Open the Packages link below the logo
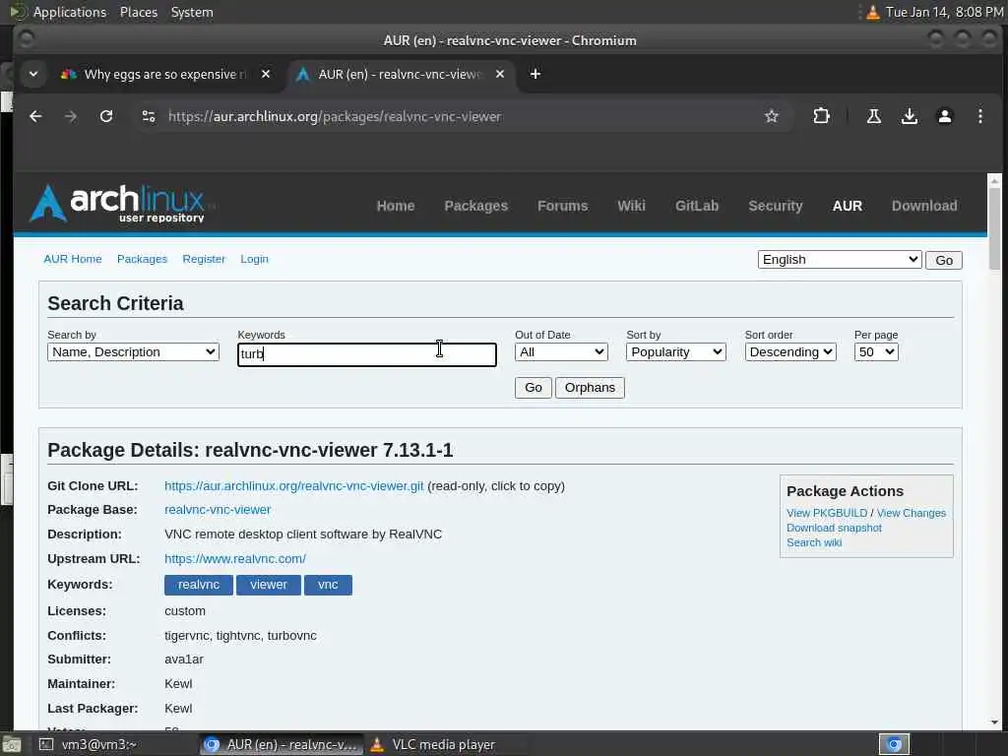Screen dimensions: 1008x756 pyautogui.click(x=142, y=259)
